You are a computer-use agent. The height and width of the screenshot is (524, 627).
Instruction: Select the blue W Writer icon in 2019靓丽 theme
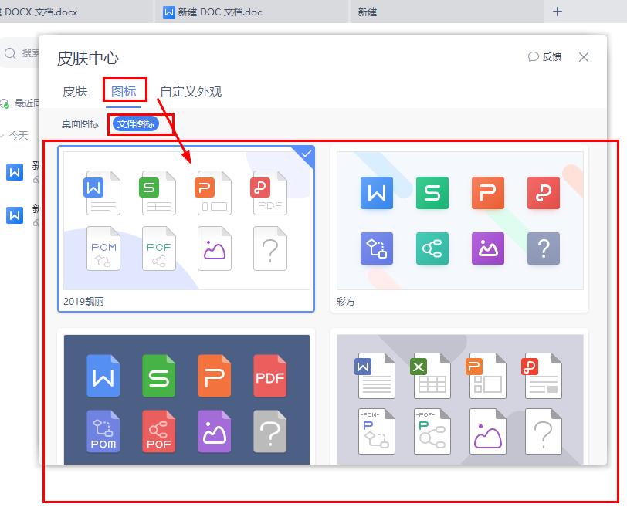click(x=103, y=193)
